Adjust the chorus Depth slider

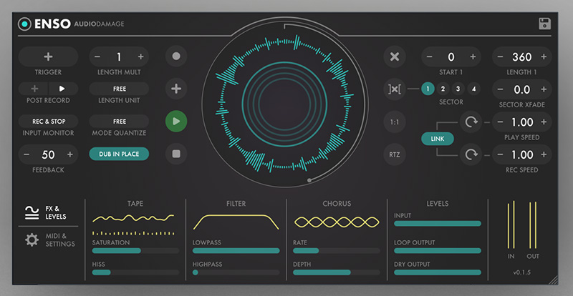pos(337,272)
